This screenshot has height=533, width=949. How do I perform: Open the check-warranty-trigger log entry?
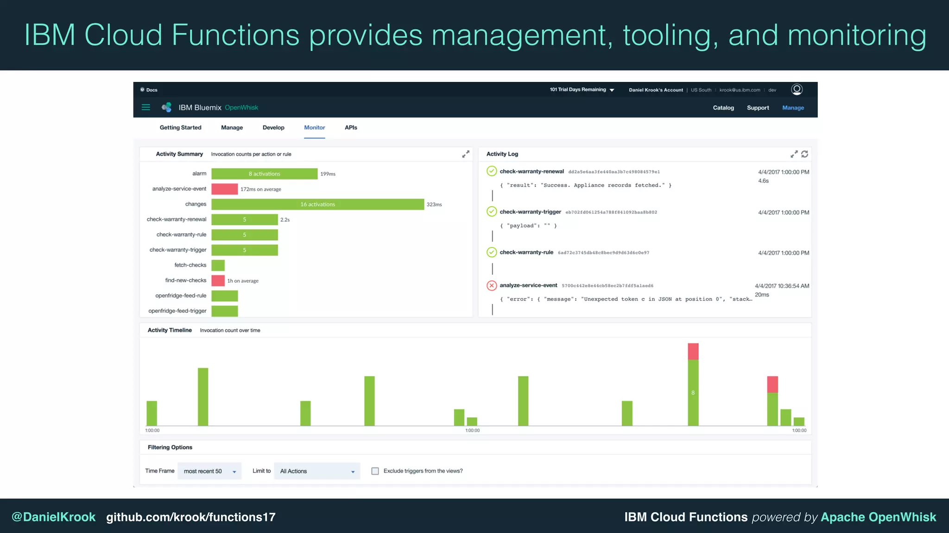[x=530, y=212]
